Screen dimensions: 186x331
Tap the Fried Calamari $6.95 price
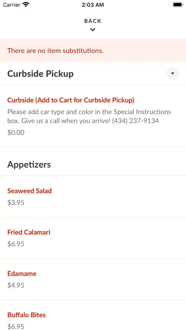(x=16, y=244)
